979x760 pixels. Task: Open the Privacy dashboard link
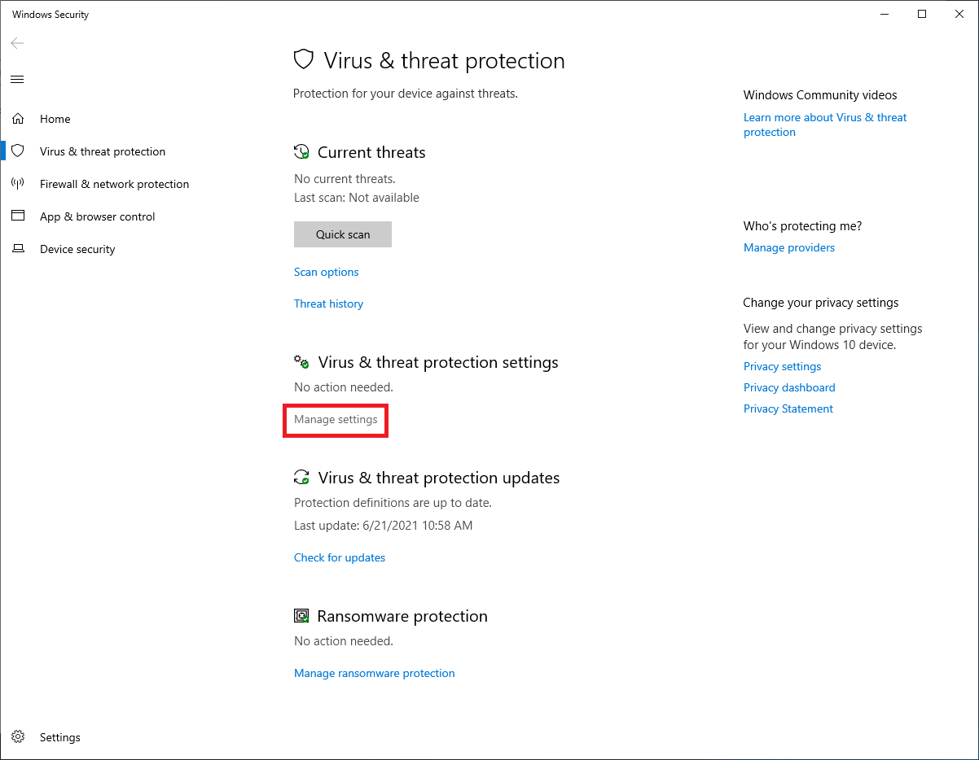point(789,387)
